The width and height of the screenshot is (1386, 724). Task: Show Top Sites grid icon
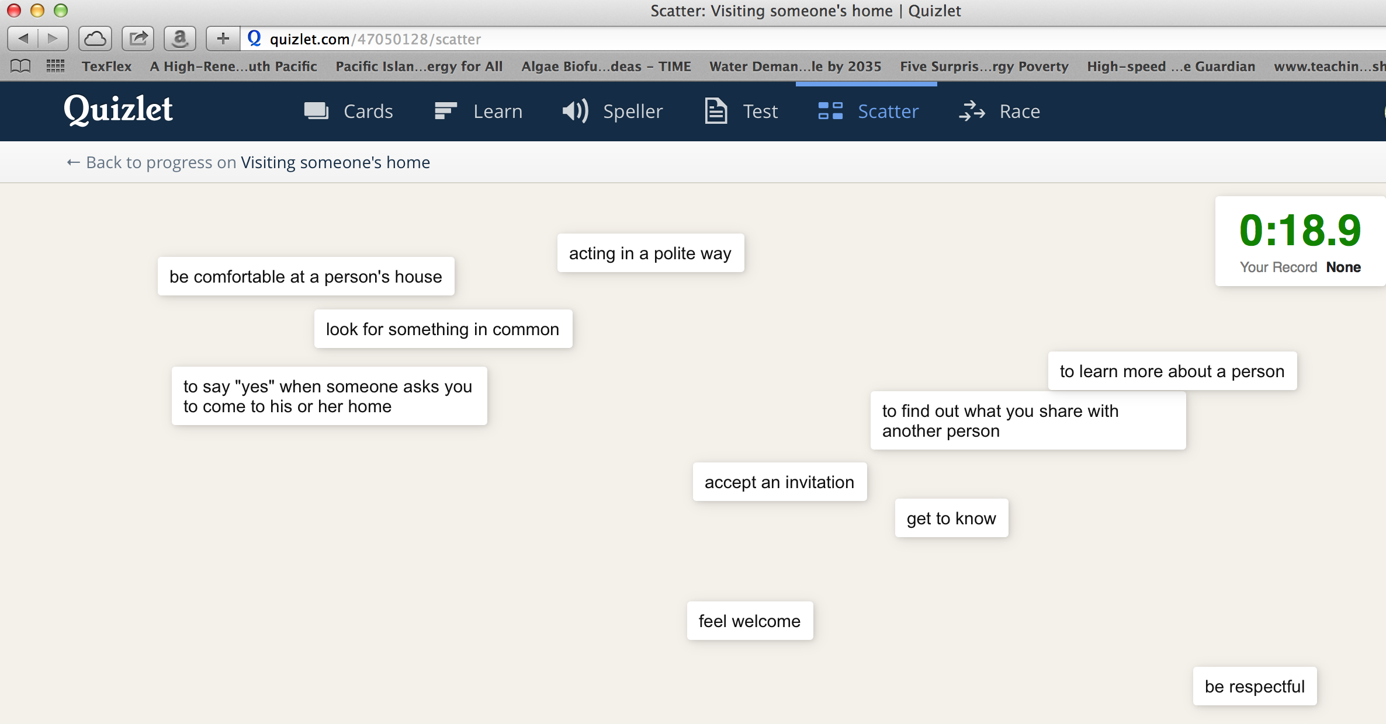[56, 67]
